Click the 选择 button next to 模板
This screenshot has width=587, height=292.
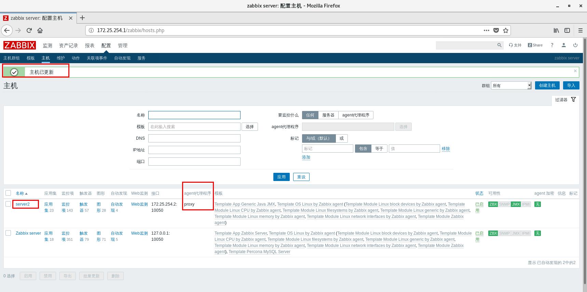250,127
